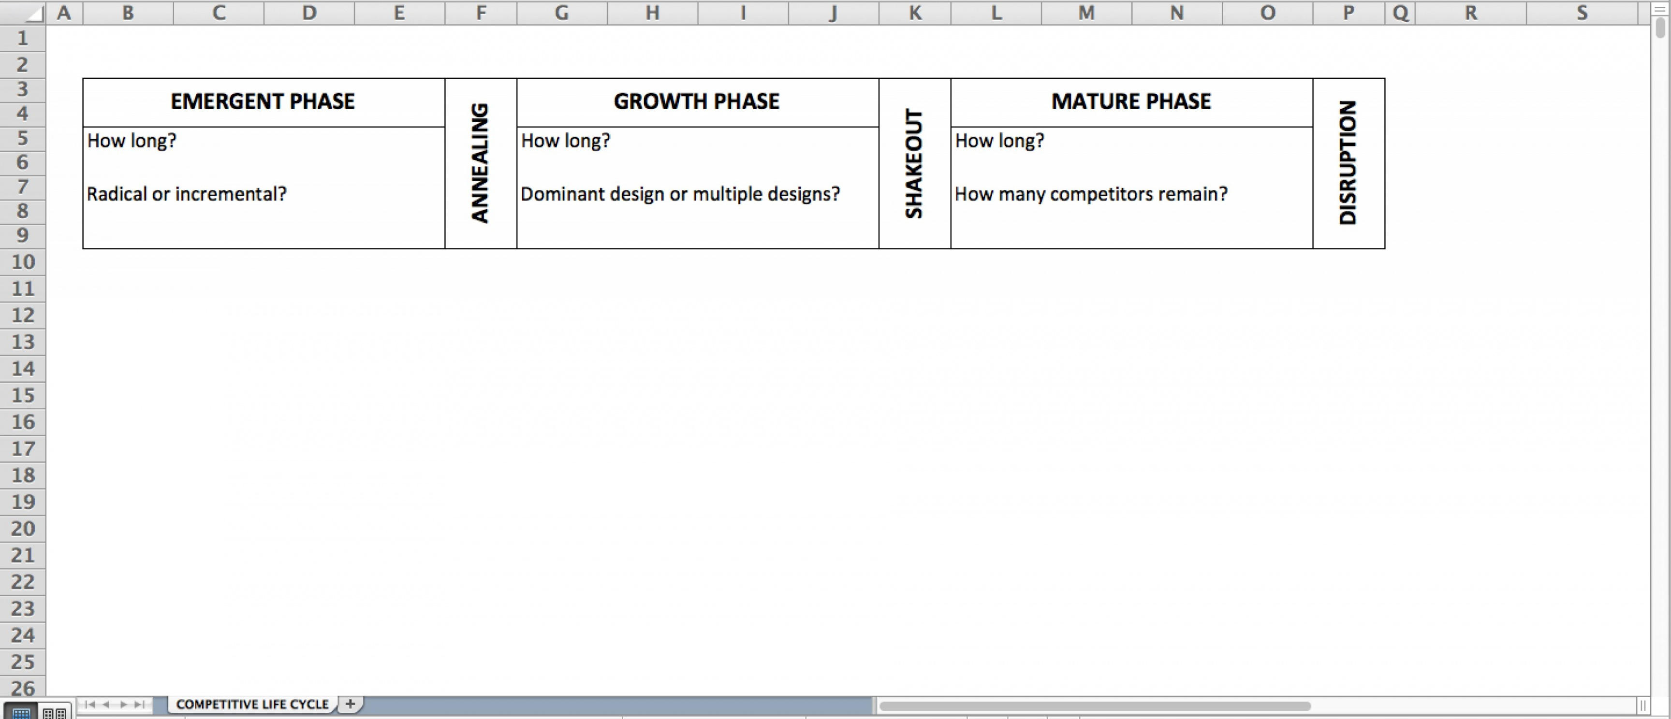This screenshot has width=1671, height=719.
Task: Select row 10 header
Action: [23, 262]
